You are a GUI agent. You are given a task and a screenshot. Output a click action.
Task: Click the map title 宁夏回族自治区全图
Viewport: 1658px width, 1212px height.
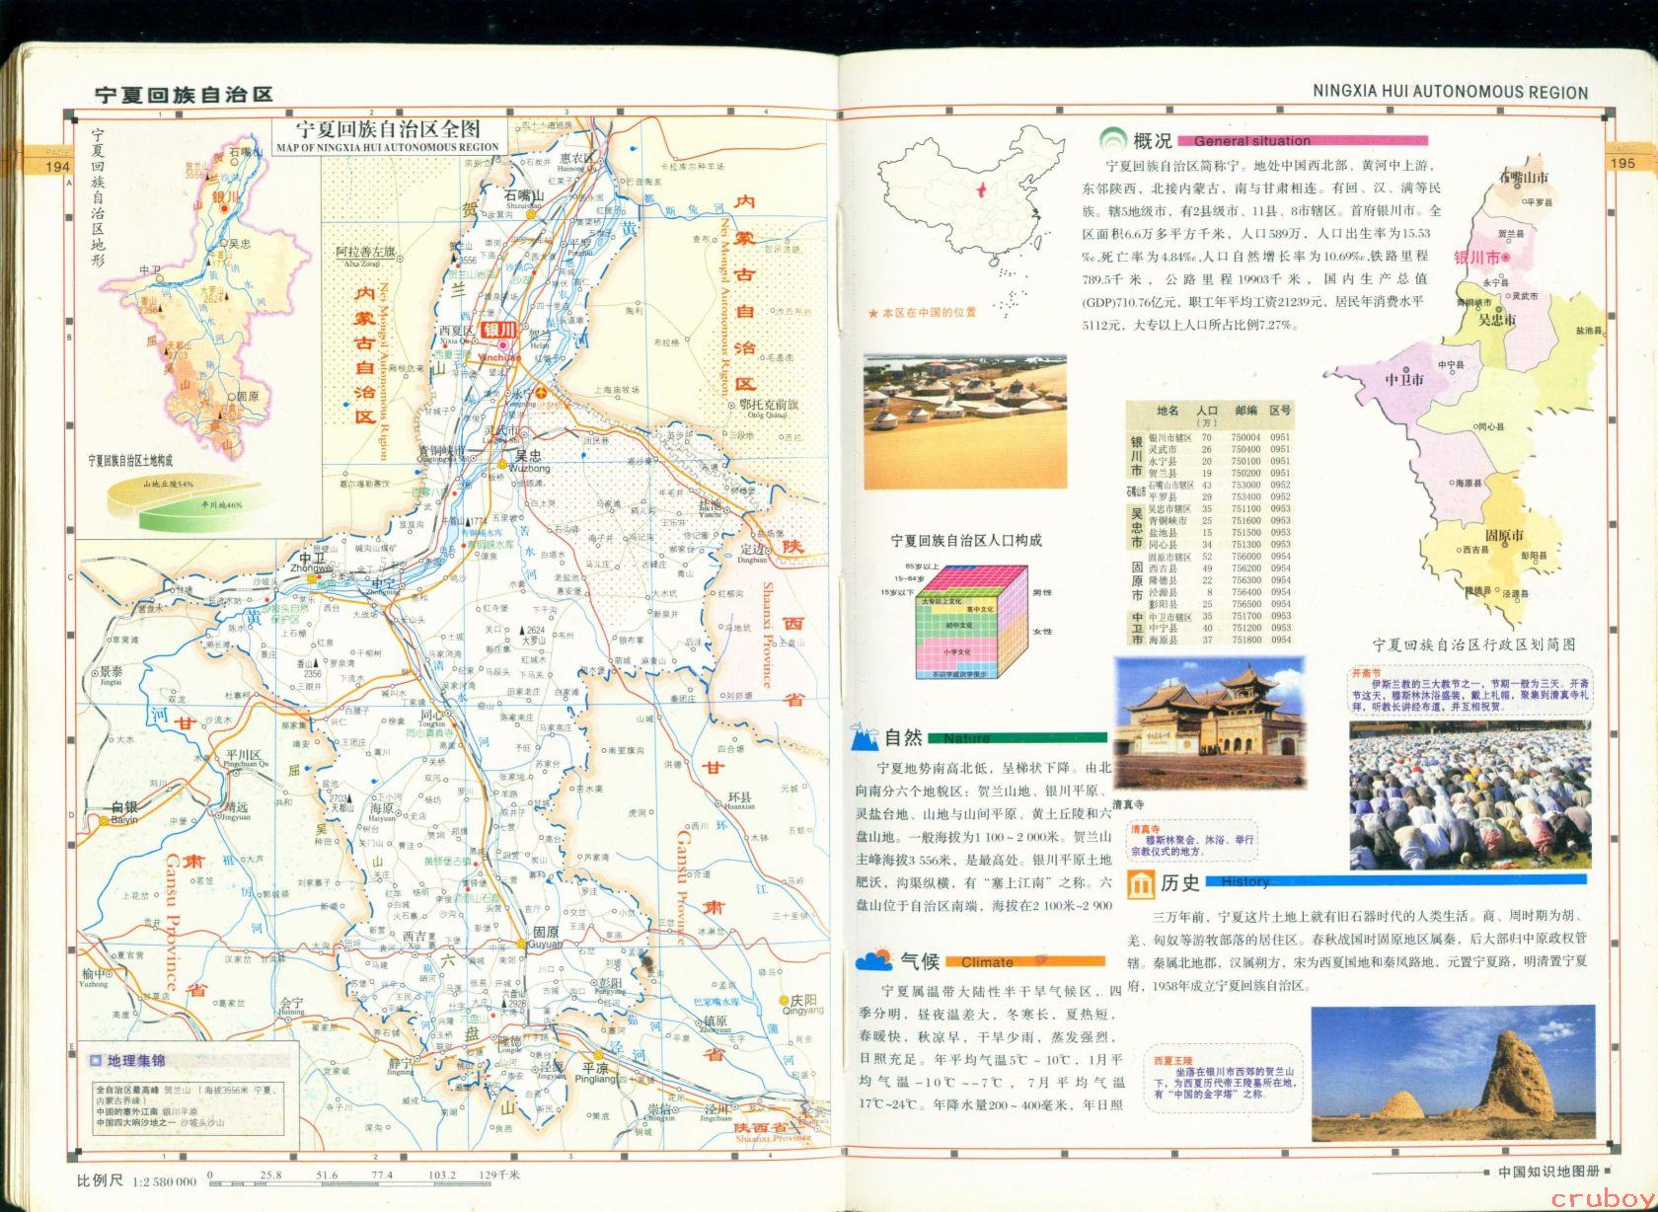(x=388, y=129)
